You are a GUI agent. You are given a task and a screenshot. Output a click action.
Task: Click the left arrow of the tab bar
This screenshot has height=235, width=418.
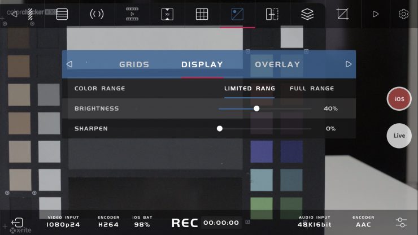(x=69, y=64)
